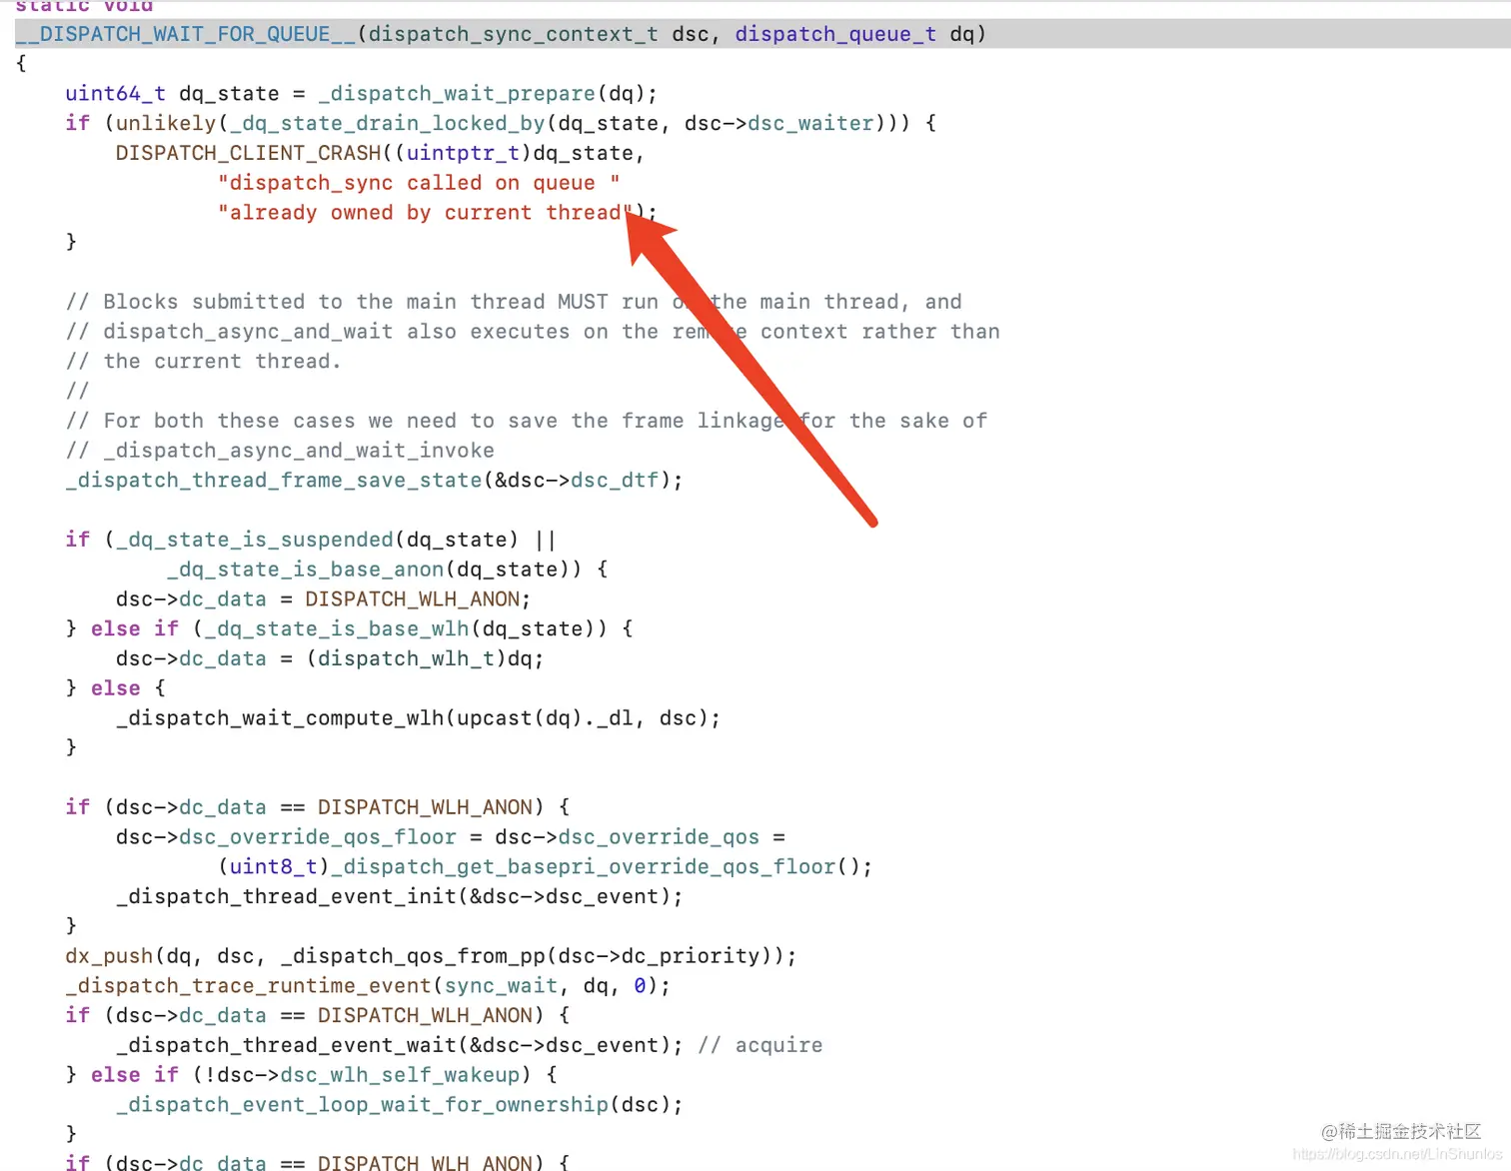
Task: Click _dq_state_is_base_wlh call
Action: pyautogui.click(x=337, y=628)
